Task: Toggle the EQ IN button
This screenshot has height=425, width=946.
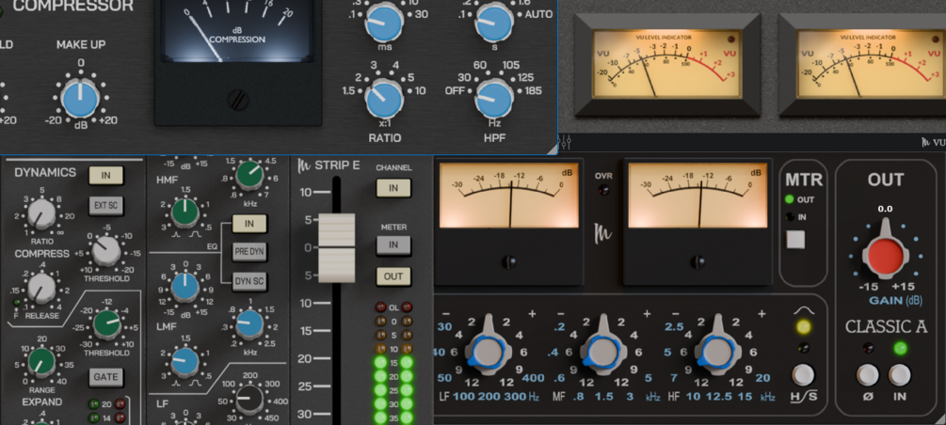Action: (249, 223)
